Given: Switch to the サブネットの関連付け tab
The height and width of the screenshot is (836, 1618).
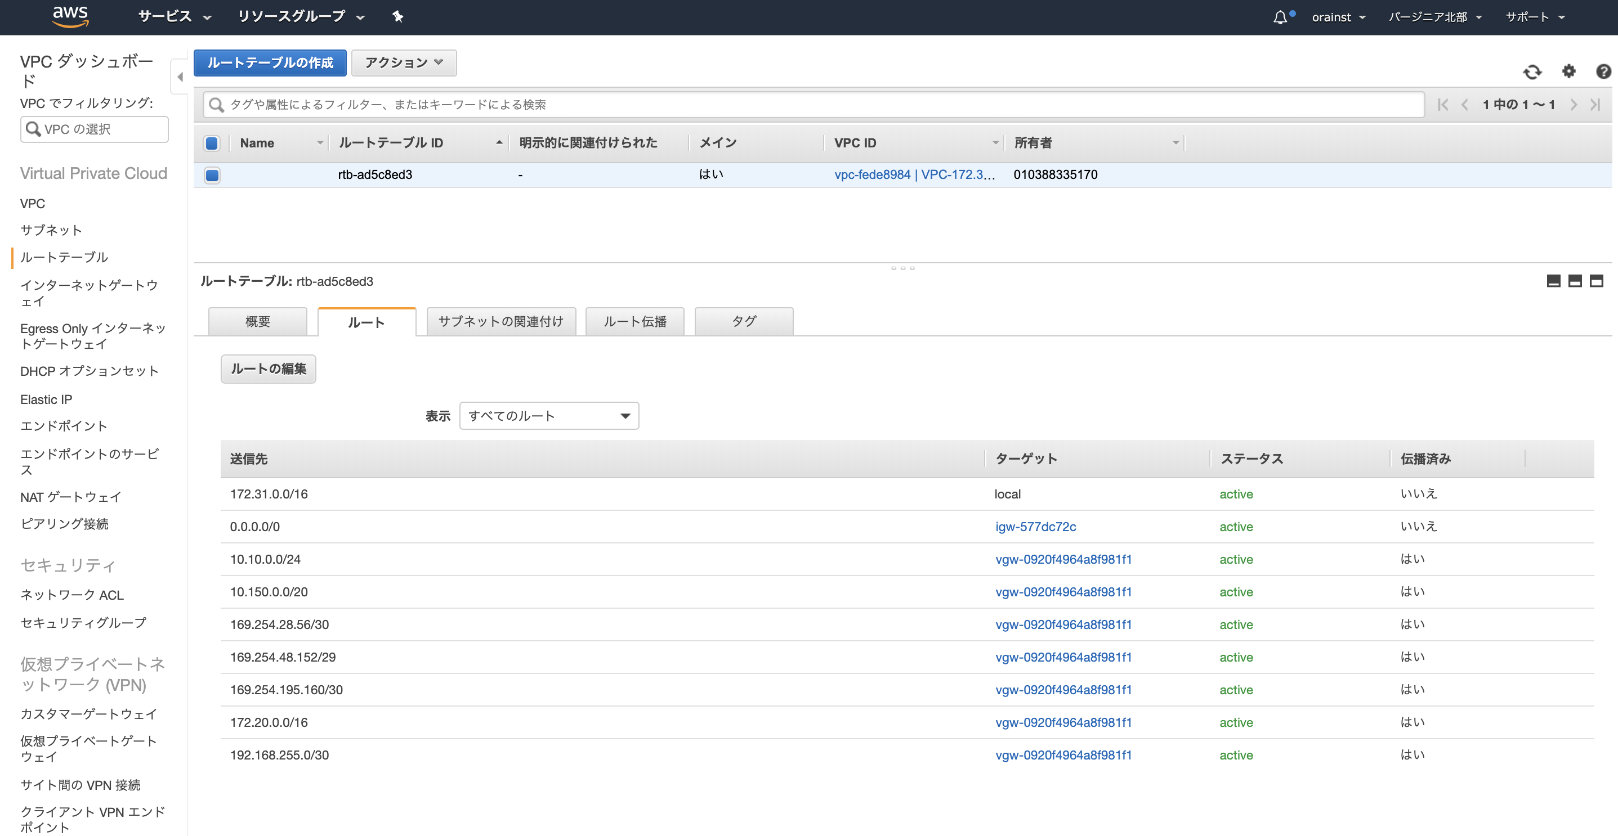Looking at the screenshot, I should tap(500, 321).
